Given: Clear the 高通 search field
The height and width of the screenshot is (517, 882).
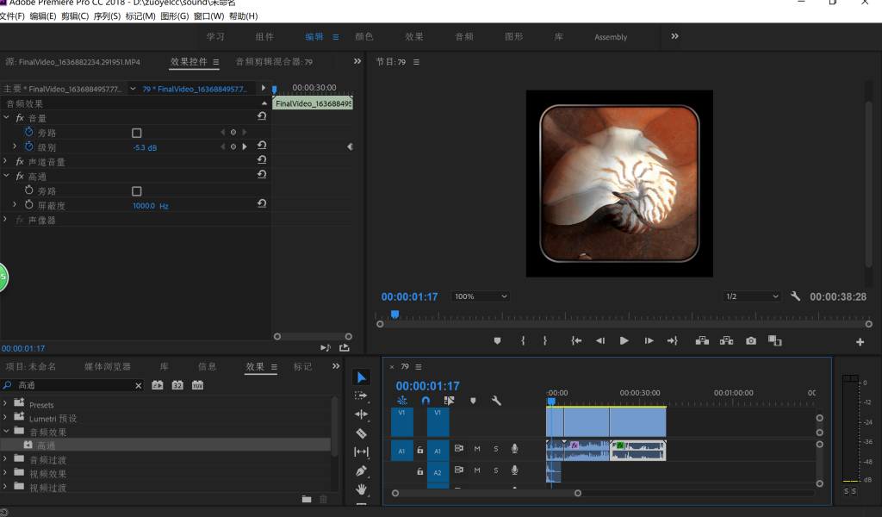Looking at the screenshot, I should [139, 385].
